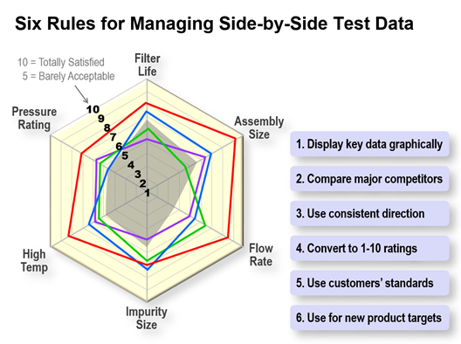The image size is (461, 344).
Task: Click the '1. Display key data graphically' box
Action: point(369,144)
